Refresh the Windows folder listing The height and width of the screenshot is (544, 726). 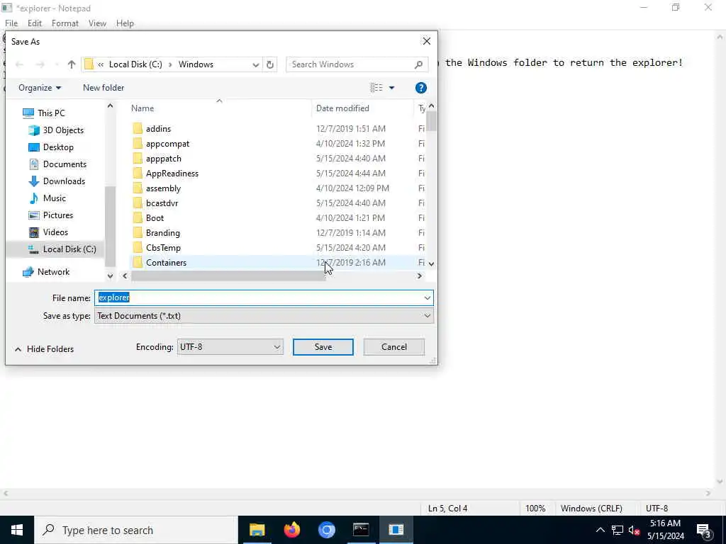coord(270,64)
